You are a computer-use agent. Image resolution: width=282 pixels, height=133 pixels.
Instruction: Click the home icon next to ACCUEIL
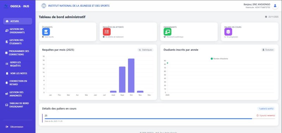pos(7,21)
